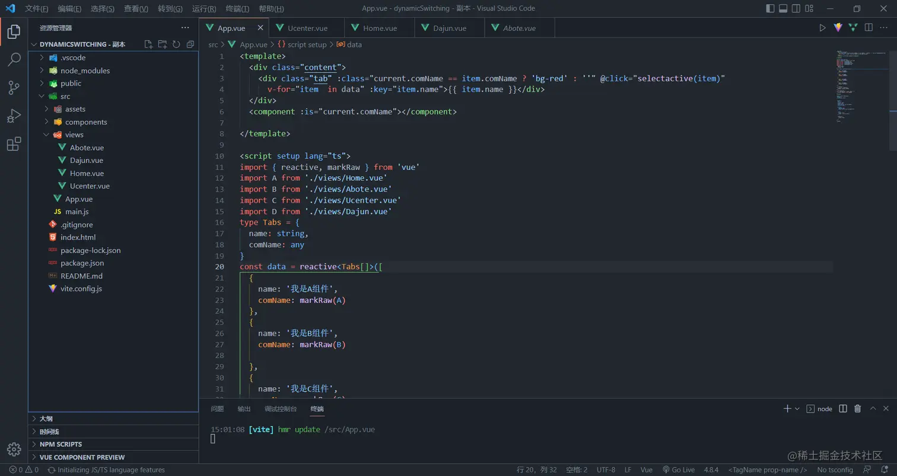The image size is (897, 476).
Task: Close the App.vue editor tab
Action: 260,28
